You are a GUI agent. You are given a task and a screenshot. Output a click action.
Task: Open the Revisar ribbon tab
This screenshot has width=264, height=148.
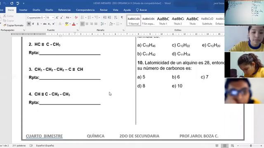(x=104, y=10)
